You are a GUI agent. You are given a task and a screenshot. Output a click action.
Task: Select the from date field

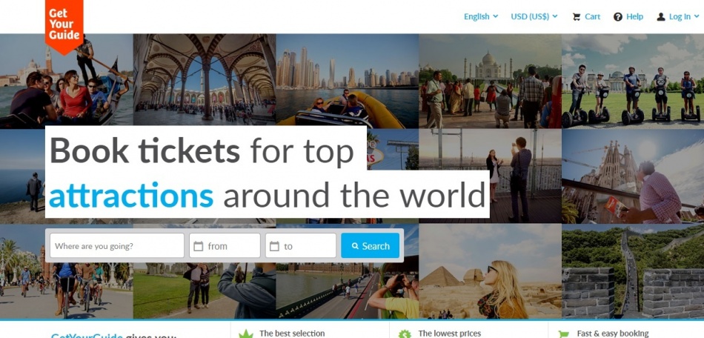click(225, 245)
